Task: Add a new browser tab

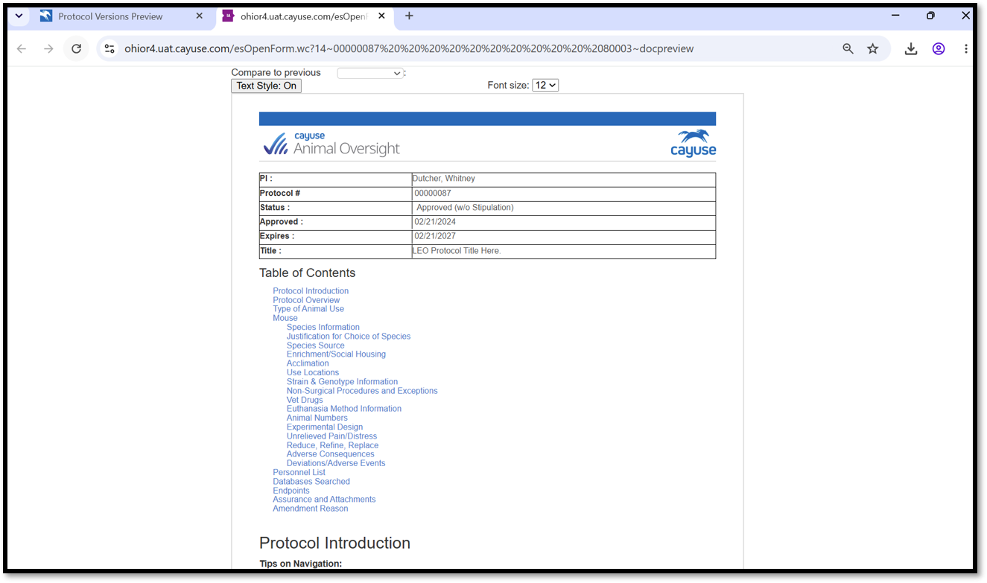Action: coord(409,16)
